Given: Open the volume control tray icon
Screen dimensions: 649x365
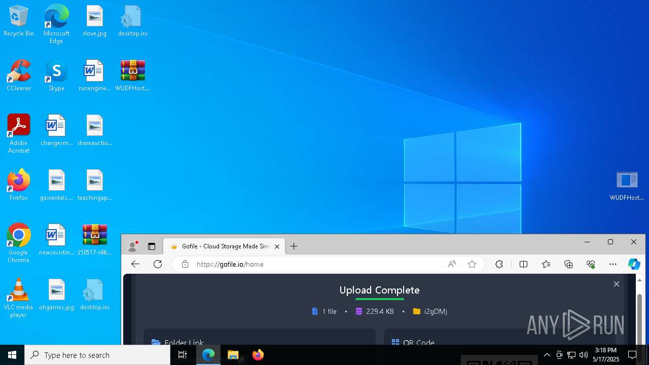Looking at the screenshot, I should pos(584,355).
